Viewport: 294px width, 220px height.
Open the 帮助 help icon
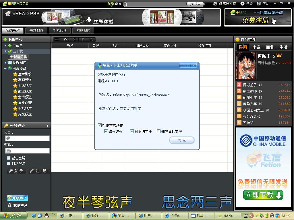[x=259, y=3]
